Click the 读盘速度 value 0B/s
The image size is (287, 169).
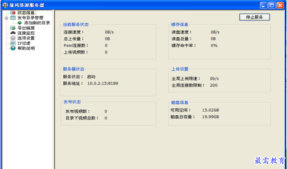[215, 32]
